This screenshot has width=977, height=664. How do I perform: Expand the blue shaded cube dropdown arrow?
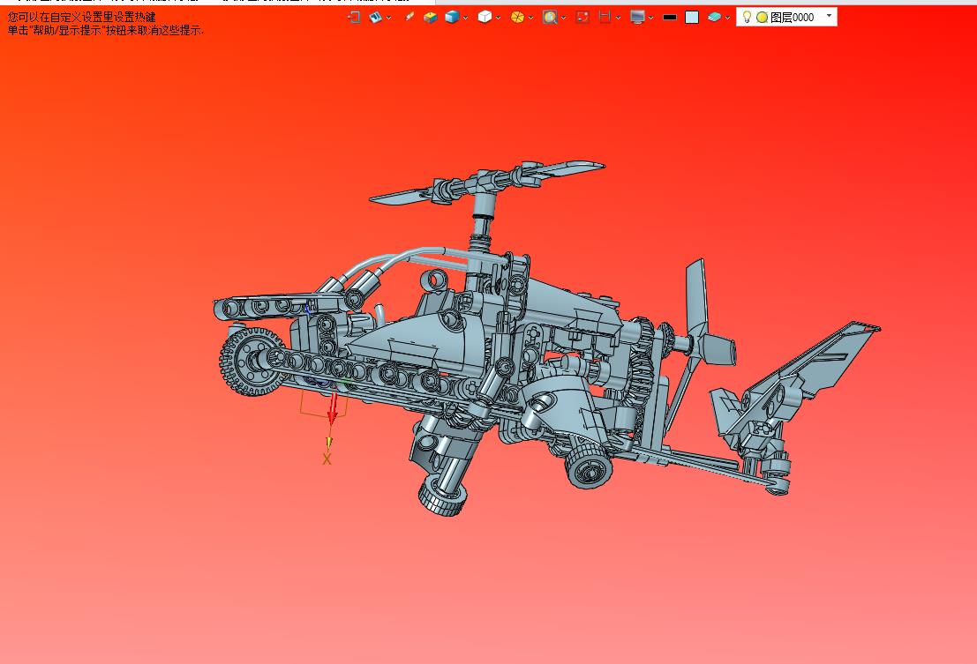(465, 18)
